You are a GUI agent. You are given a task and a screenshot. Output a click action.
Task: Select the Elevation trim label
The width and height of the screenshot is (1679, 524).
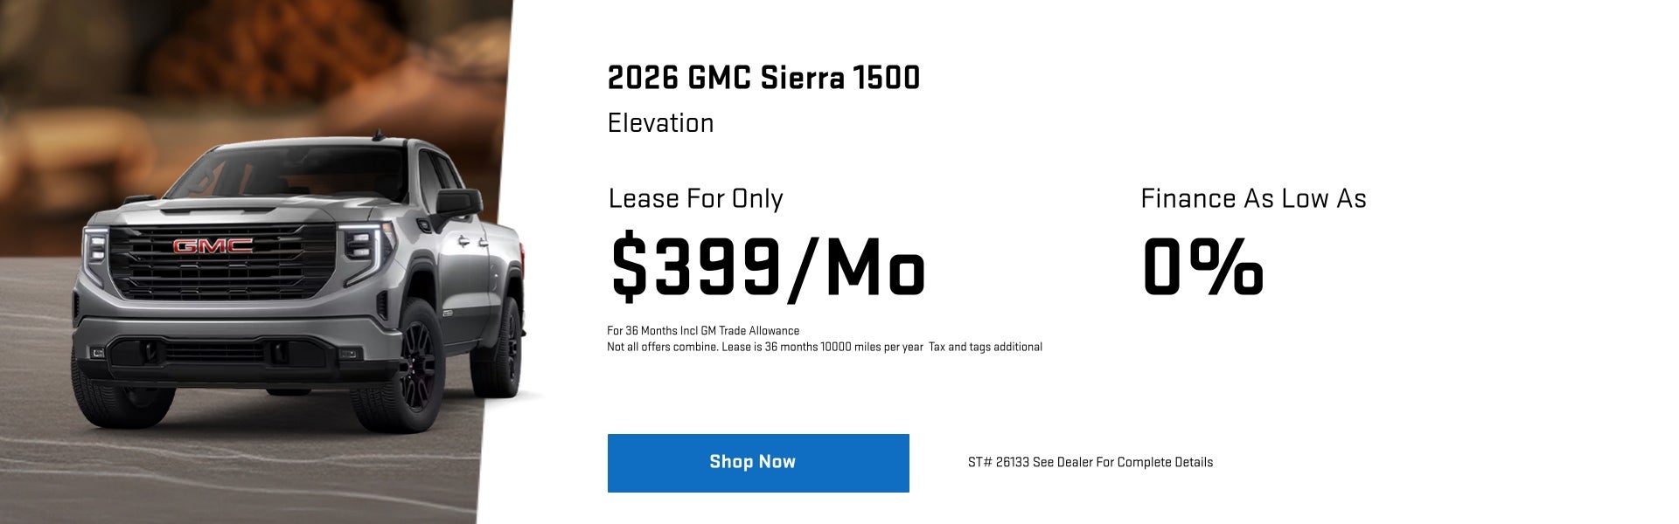[659, 122]
